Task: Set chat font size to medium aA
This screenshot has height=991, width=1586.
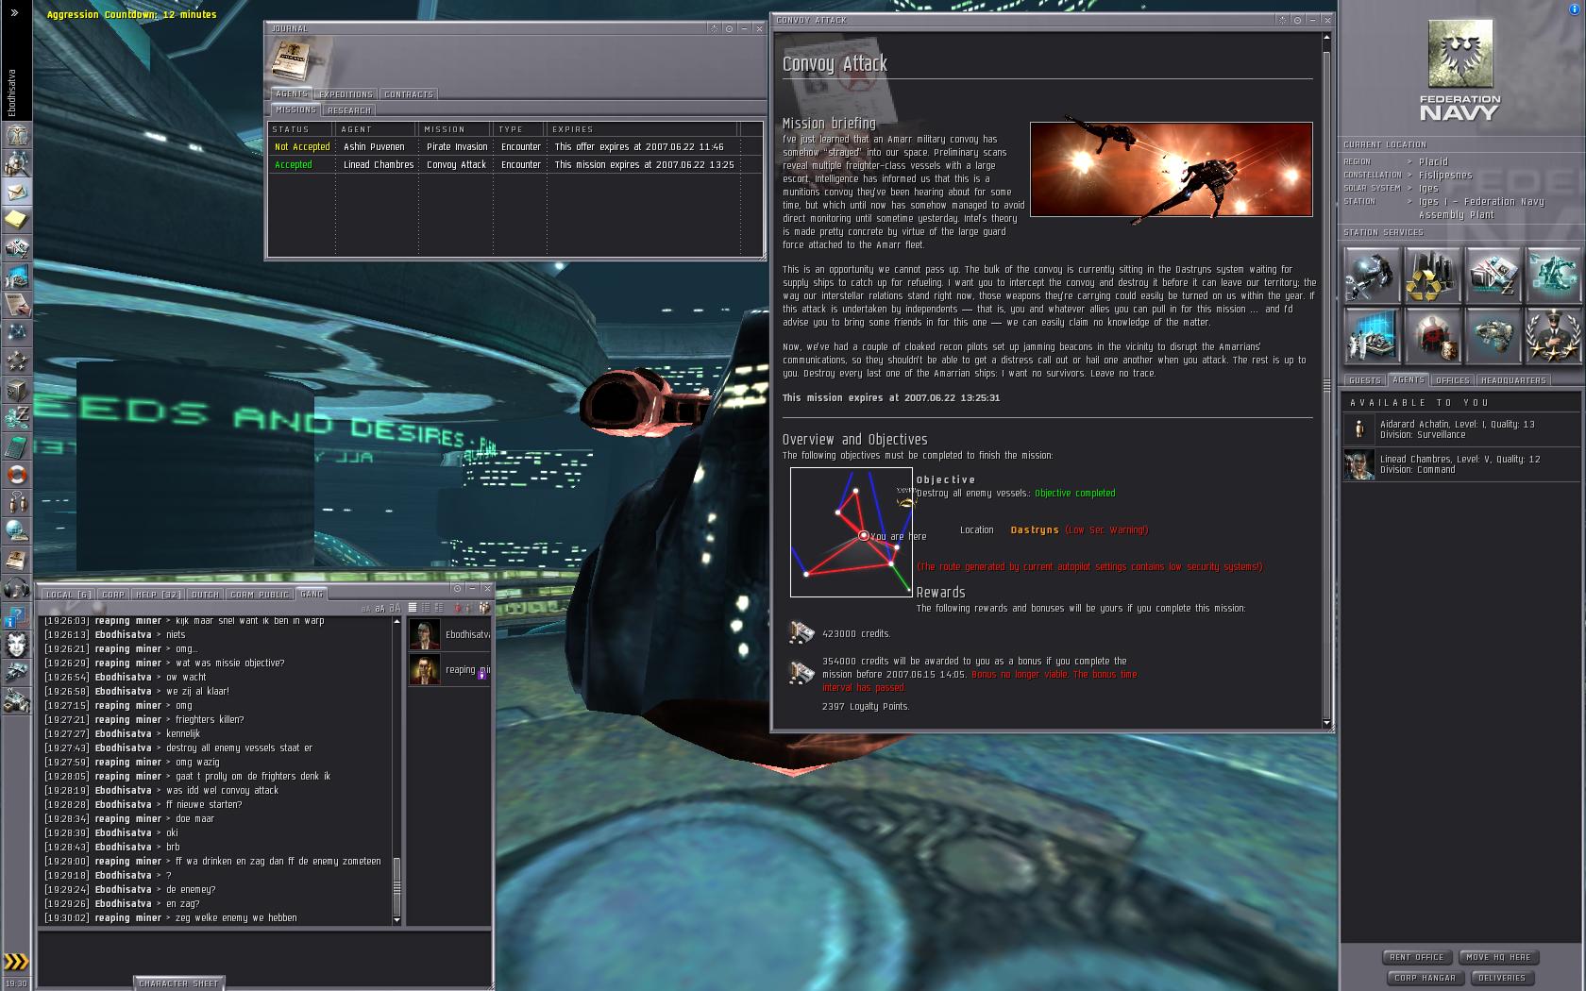Action: pos(380,609)
